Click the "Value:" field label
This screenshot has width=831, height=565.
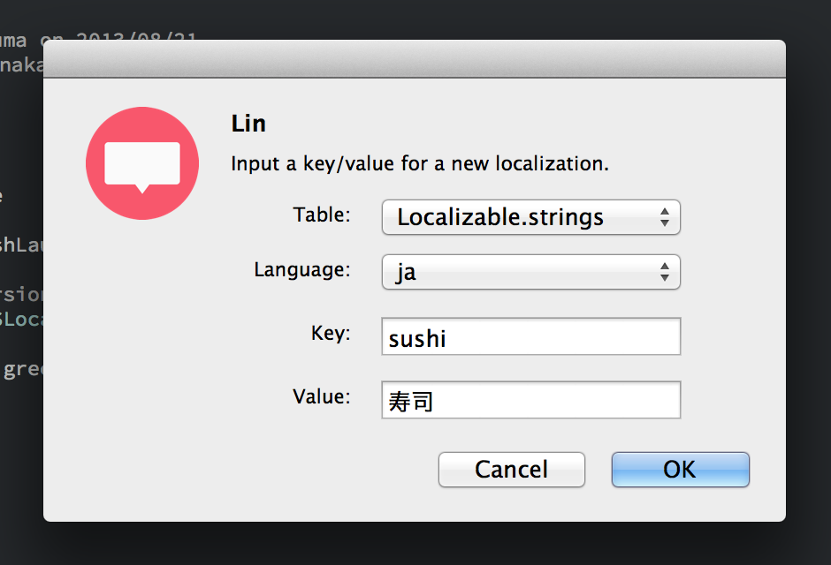[322, 397]
